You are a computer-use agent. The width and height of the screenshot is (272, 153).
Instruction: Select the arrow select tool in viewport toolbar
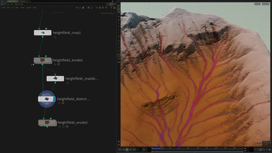tap(119, 17)
